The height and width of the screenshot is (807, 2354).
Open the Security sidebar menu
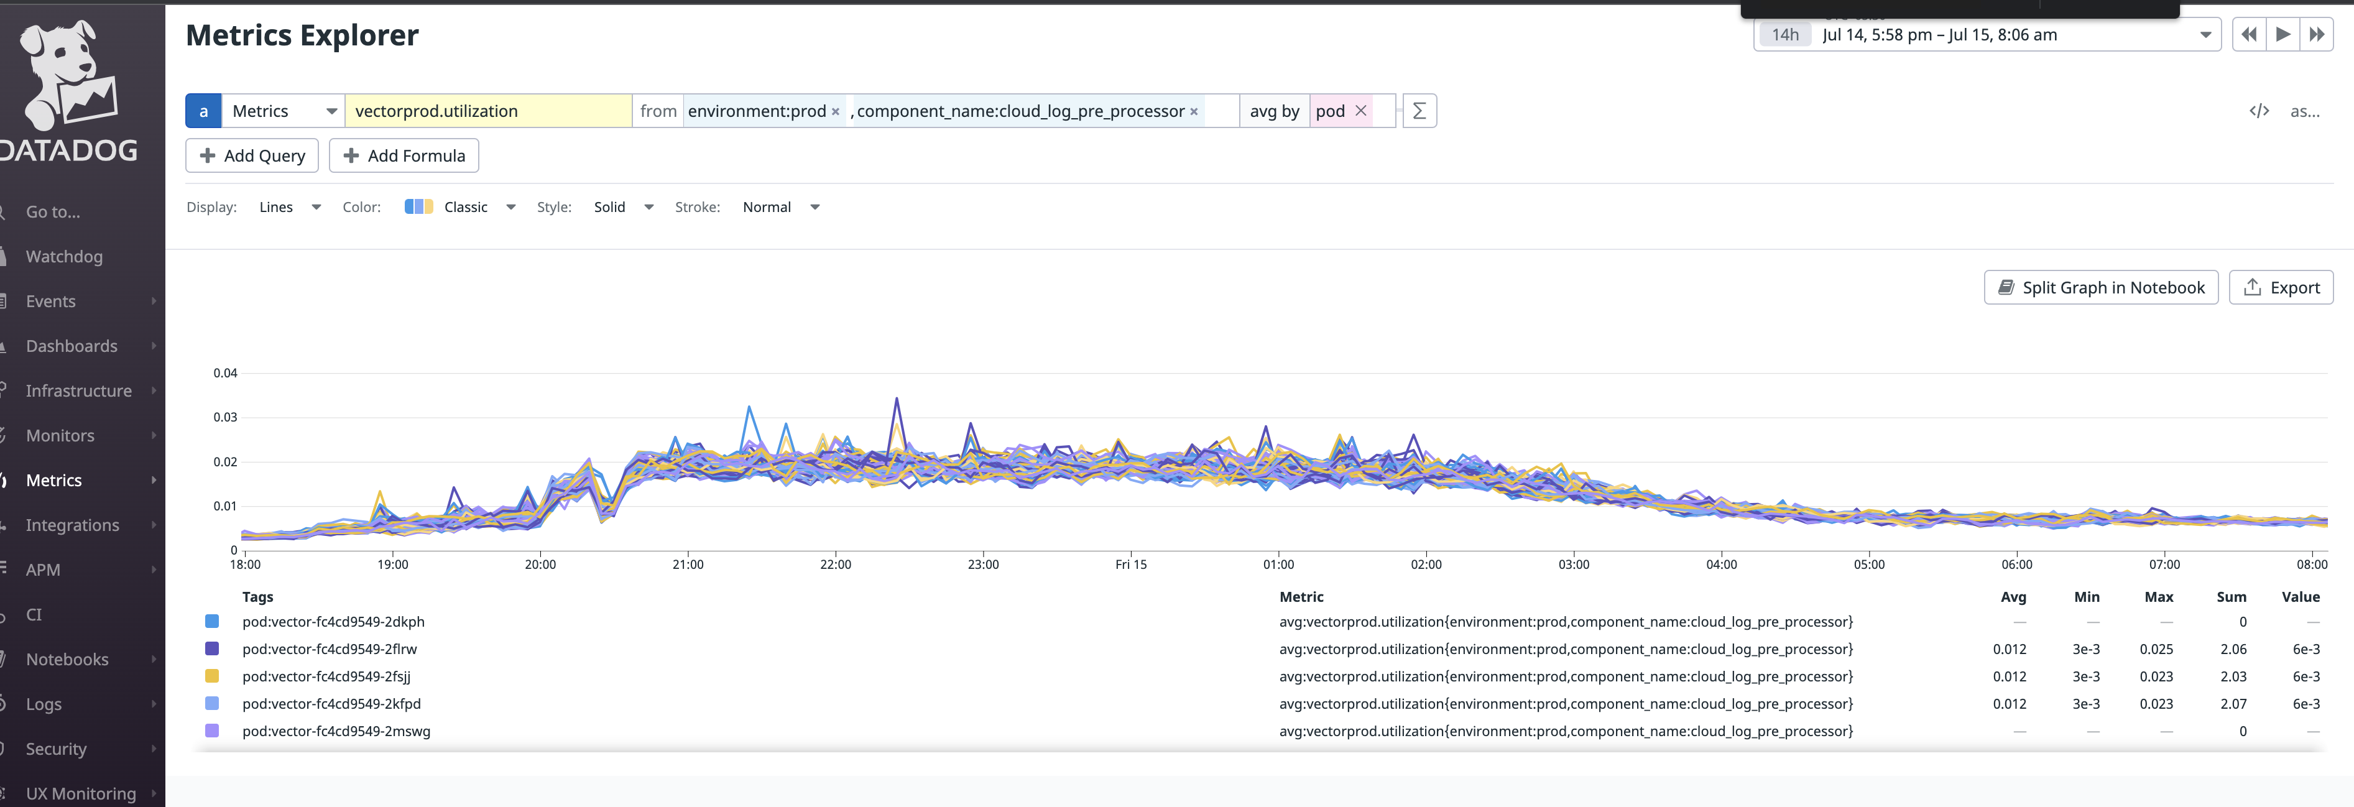pos(82,749)
